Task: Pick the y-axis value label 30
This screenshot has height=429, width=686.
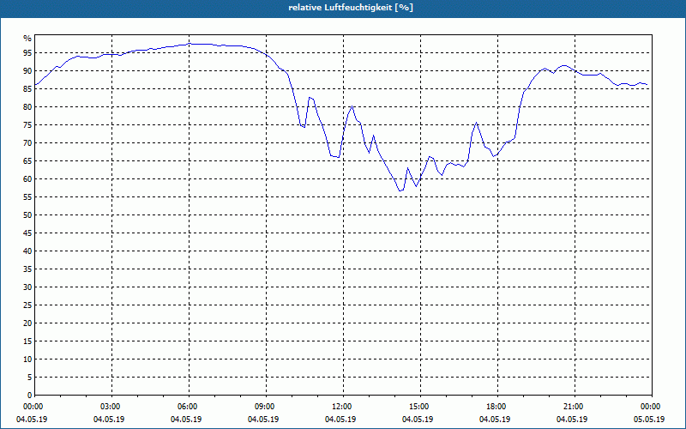Action: pos(27,287)
